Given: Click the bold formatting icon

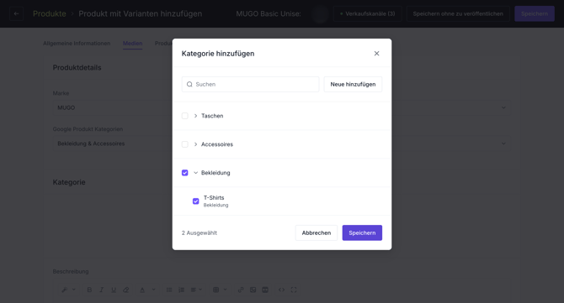Looking at the screenshot, I should 89,290.
